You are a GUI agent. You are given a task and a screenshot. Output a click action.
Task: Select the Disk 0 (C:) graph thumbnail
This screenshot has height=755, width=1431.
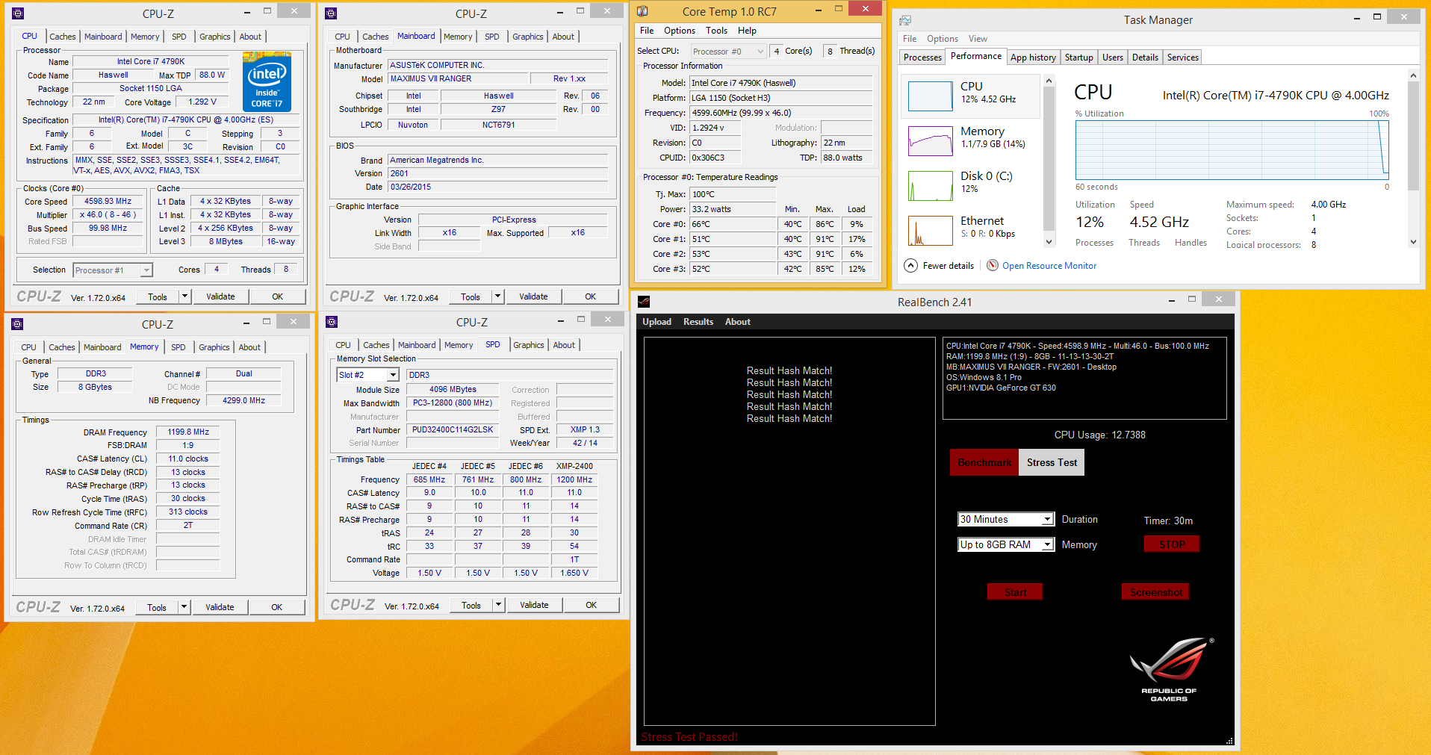930,186
